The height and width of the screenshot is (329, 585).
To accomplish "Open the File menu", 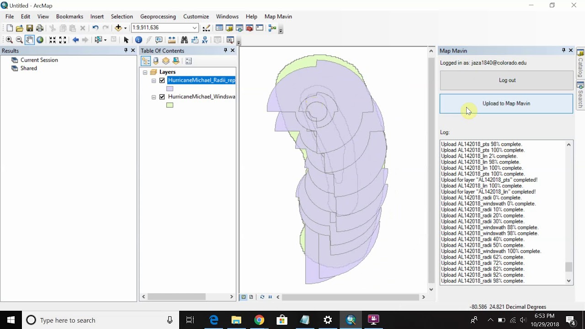I will point(10,16).
